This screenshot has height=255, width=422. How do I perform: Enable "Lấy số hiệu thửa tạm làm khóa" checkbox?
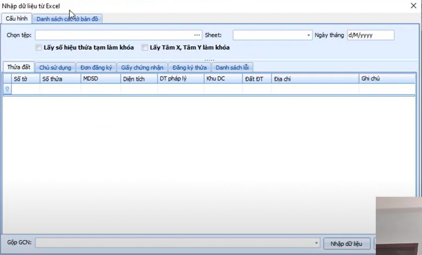38,48
